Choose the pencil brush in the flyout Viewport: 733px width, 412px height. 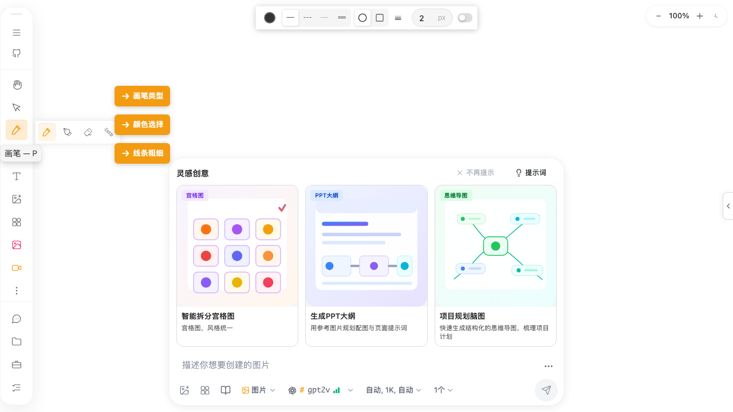47,132
